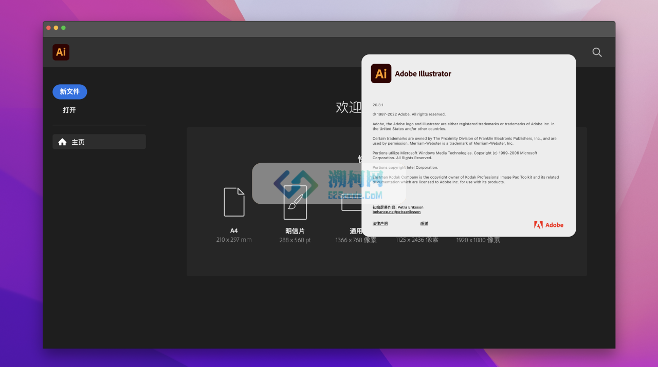Select the 主页 home sidebar item
Viewport: 658px width, 367px height.
coord(99,142)
